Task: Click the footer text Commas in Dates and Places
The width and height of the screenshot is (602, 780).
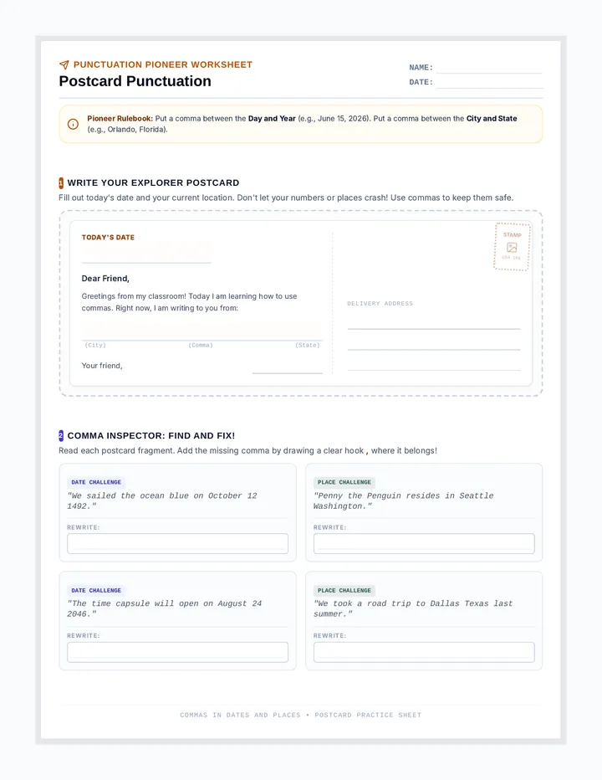Action: (x=240, y=715)
